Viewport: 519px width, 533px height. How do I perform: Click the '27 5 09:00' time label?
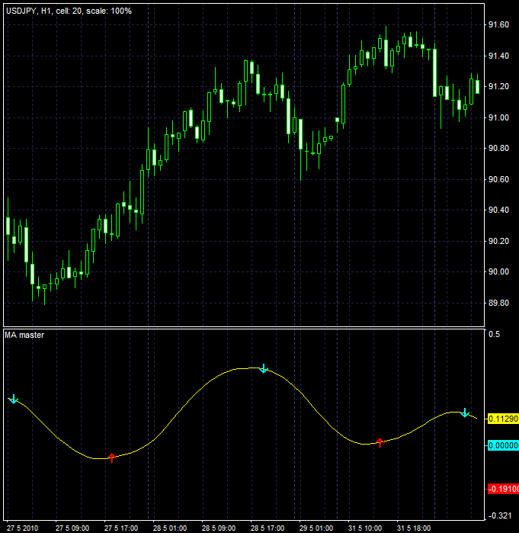coord(72,528)
